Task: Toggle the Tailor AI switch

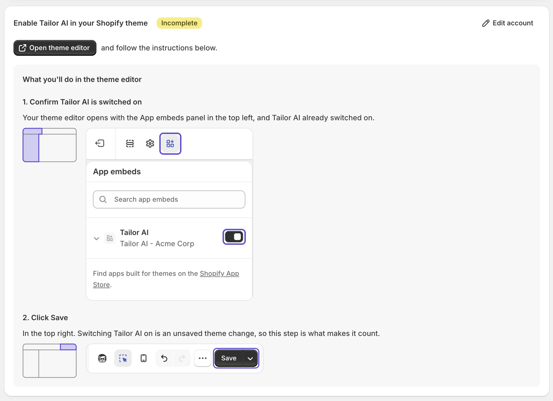Action: click(x=234, y=237)
